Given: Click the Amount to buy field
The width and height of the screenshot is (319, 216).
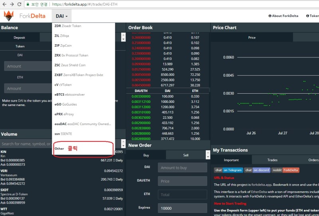Looking at the screenshot, I should point(183,168).
